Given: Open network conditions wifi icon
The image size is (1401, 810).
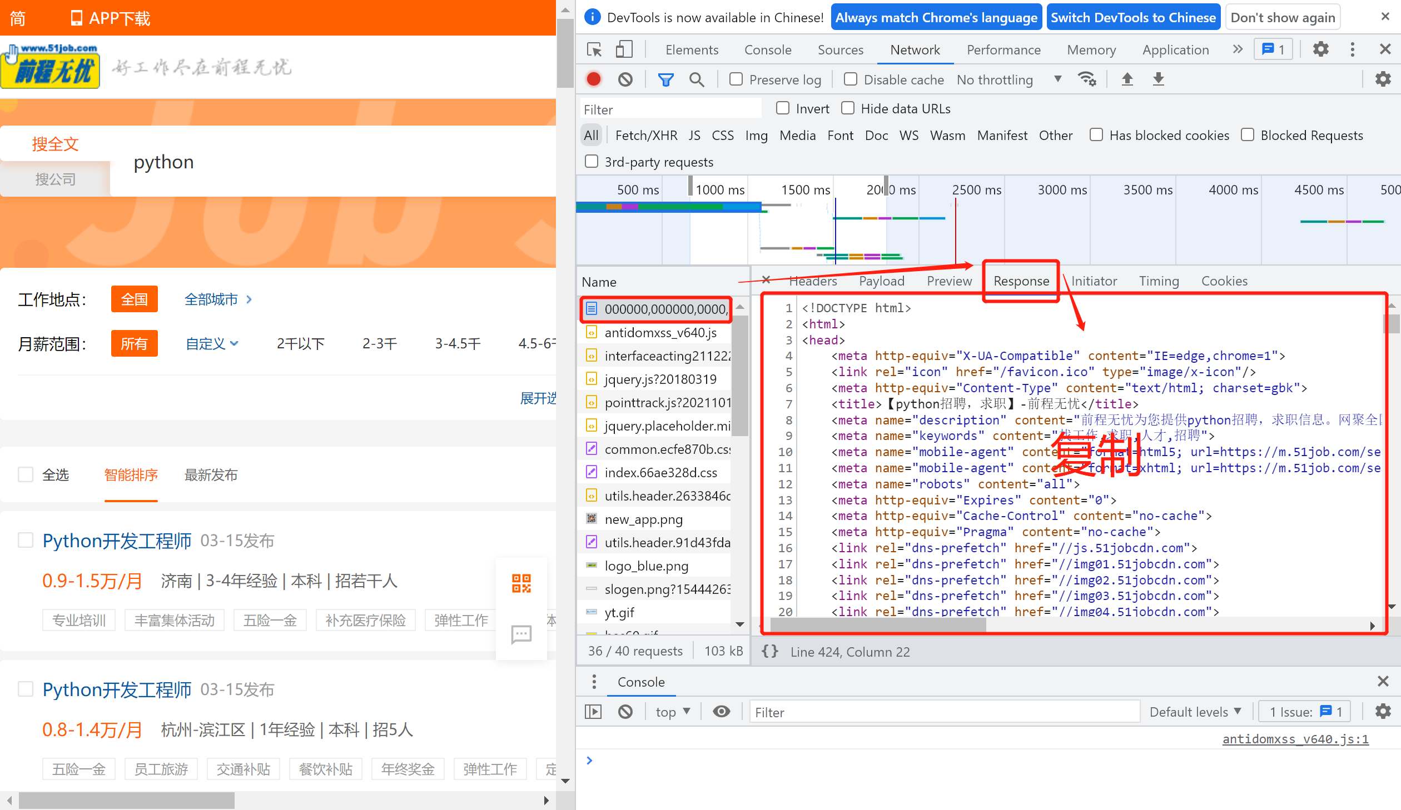Looking at the screenshot, I should pos(1087,79).
